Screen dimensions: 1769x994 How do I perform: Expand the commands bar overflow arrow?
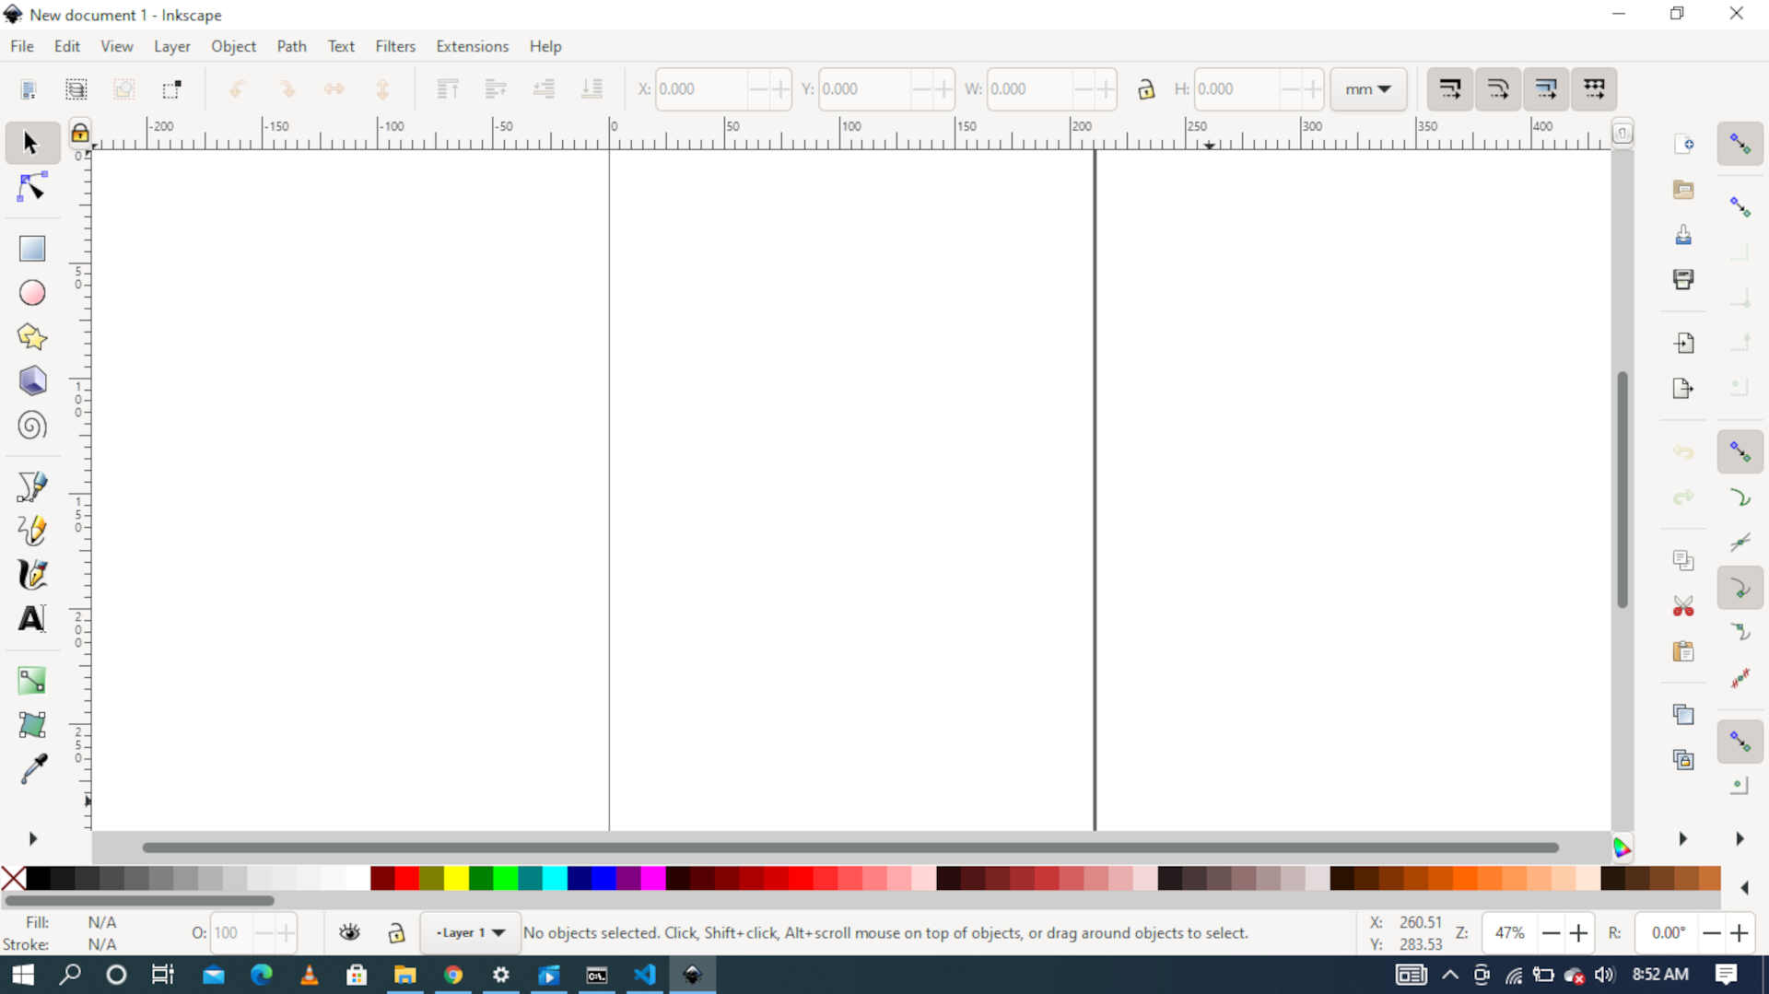(1682, 838)
